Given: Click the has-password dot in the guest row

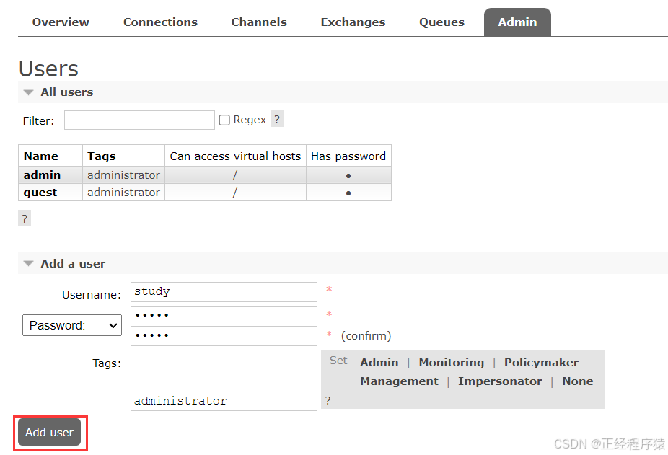Looking at the screenshot, I should pyautogui.click(x=348, y=193).
